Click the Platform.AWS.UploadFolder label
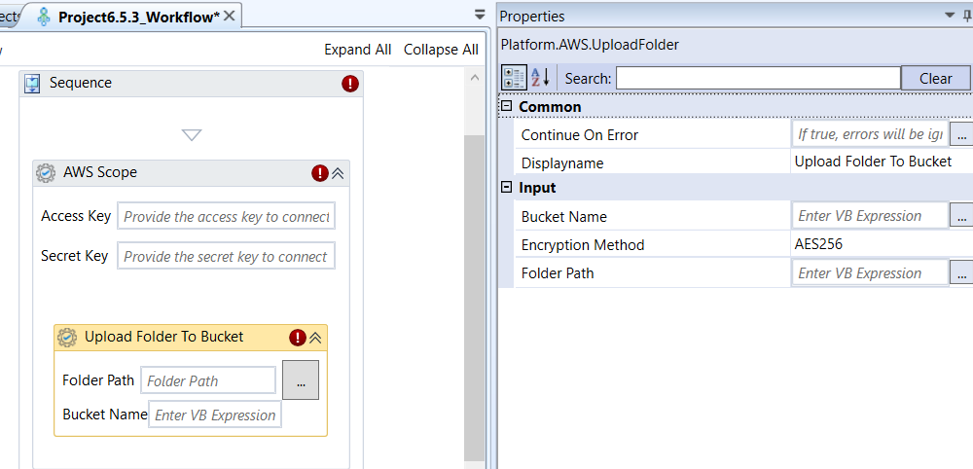The height and width of the screenshot is (469, 973). [590, 45]
